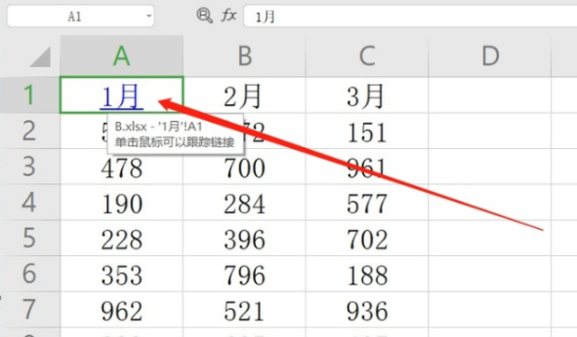Select row 3 header
Image resolution: width=577 pixels, height=337 pixels.
click(30, 167)
